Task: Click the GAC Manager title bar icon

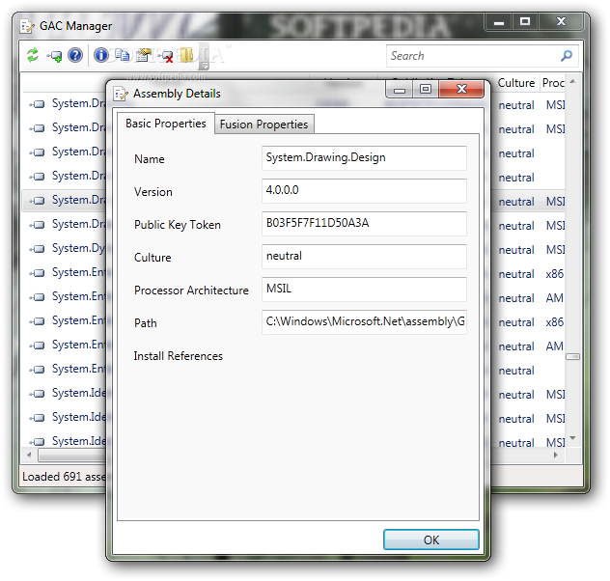Action: [x=27, y=26]
